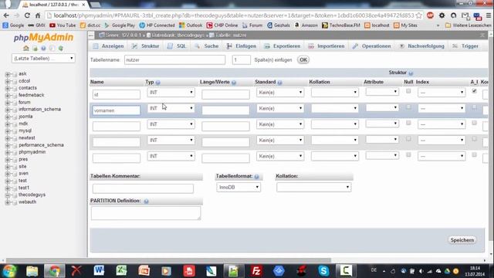Expand the thecodeguys database in the tree
The image size is (494, 278).
point(7,195)
